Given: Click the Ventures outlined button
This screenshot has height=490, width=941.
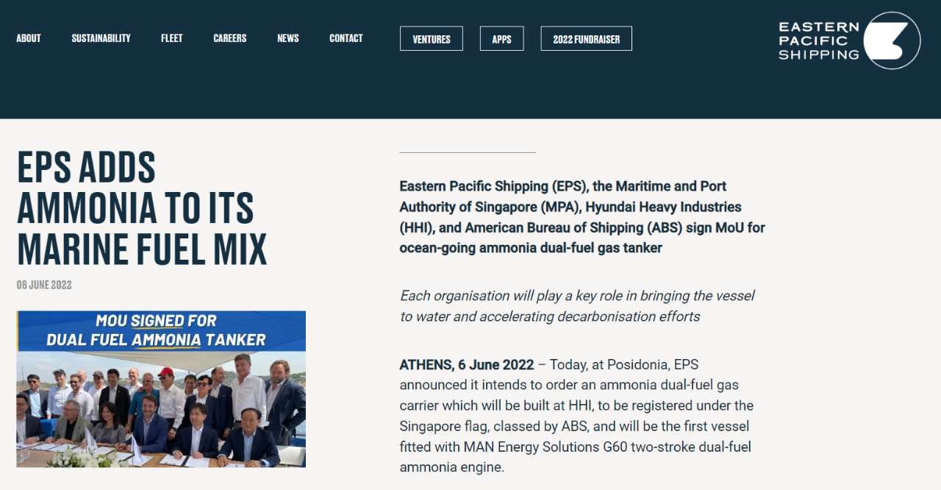Looking at the screenshot, I should [x=432, y=39].
